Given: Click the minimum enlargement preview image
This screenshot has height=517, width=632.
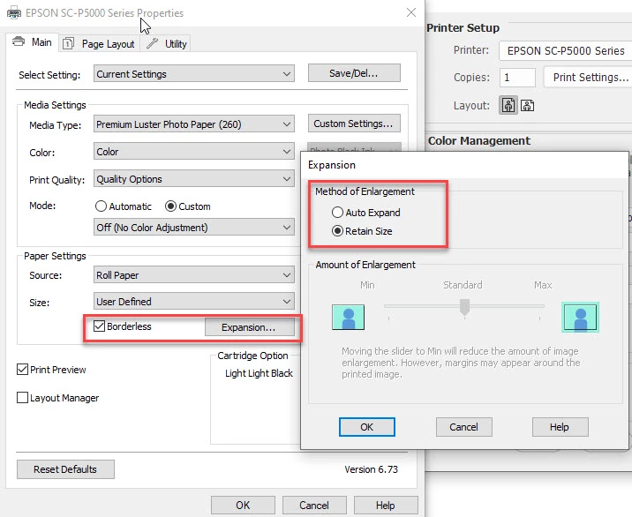Looking at the screenshot, I should [x=349, y=317].
